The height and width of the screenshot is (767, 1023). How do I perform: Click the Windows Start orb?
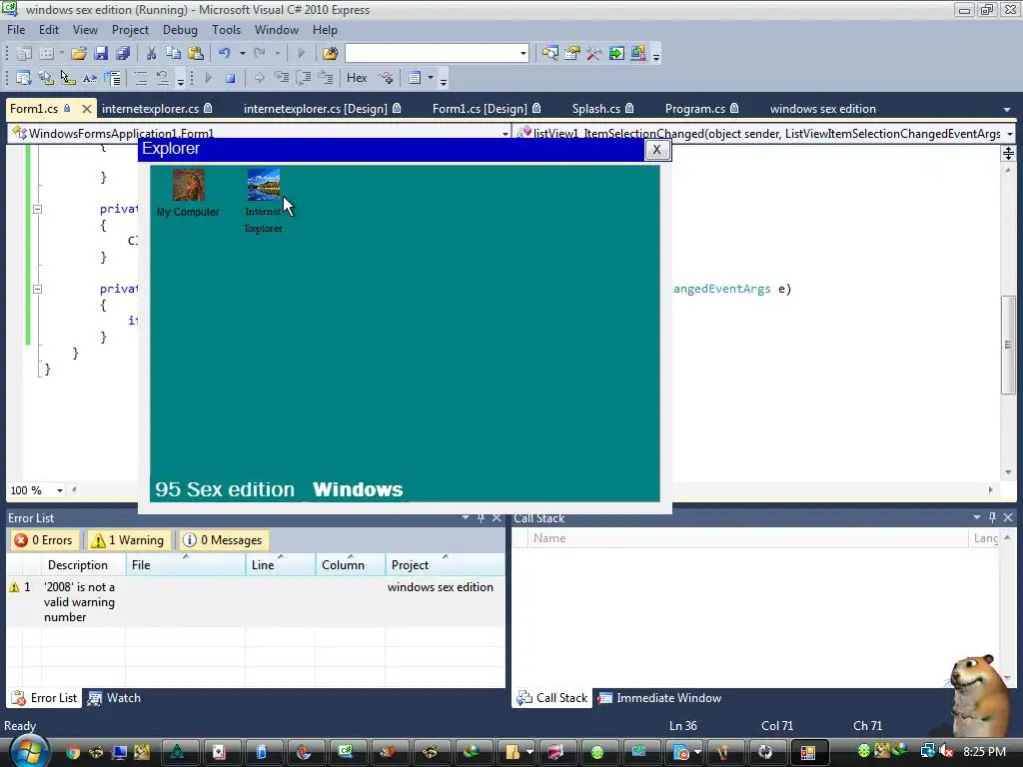(28, 752)
